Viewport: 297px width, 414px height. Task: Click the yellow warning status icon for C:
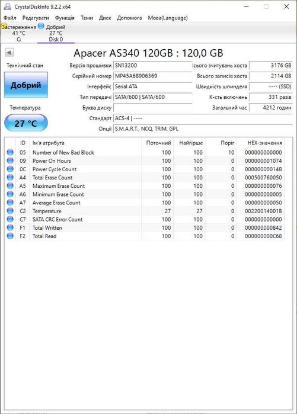(x=4, y=27)
